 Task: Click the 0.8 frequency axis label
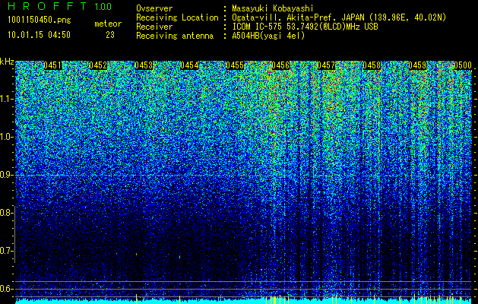[5, 213]
